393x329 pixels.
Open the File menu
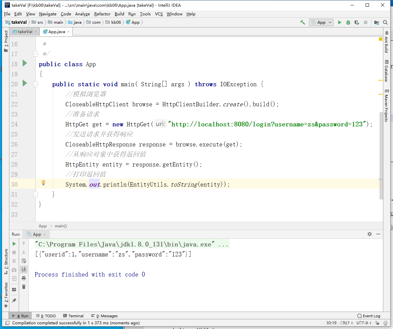[7, 14]
